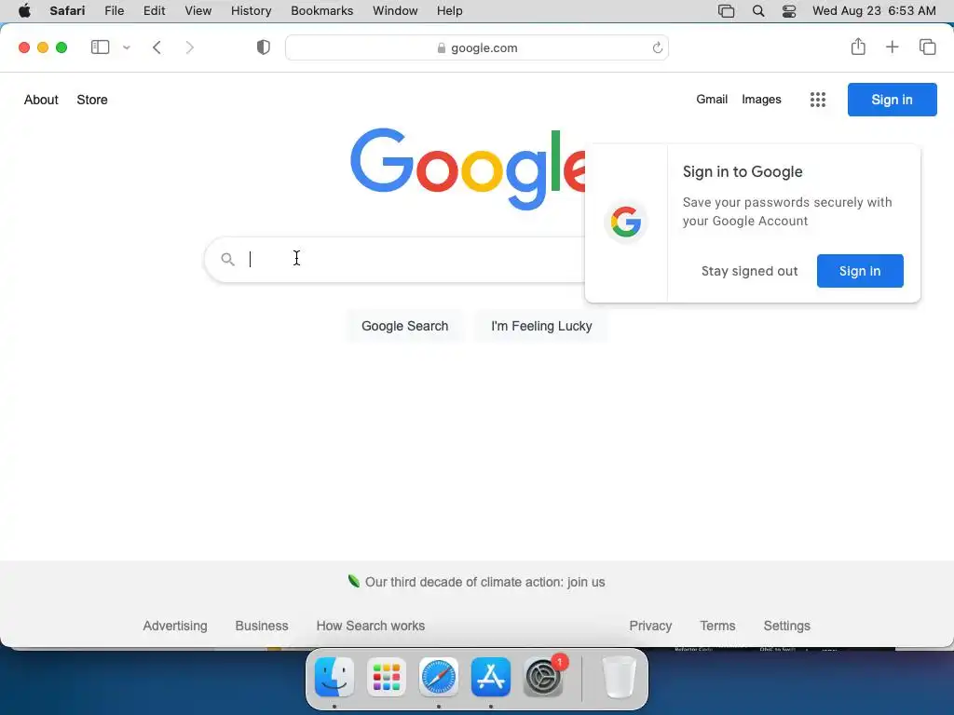
Task: Open the File menu
Action: [x=114, y=11]
